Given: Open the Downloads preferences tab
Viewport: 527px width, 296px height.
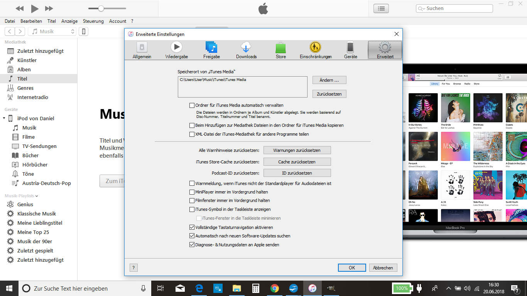Looking at the screenshot, I should click(x=246, y=50).
